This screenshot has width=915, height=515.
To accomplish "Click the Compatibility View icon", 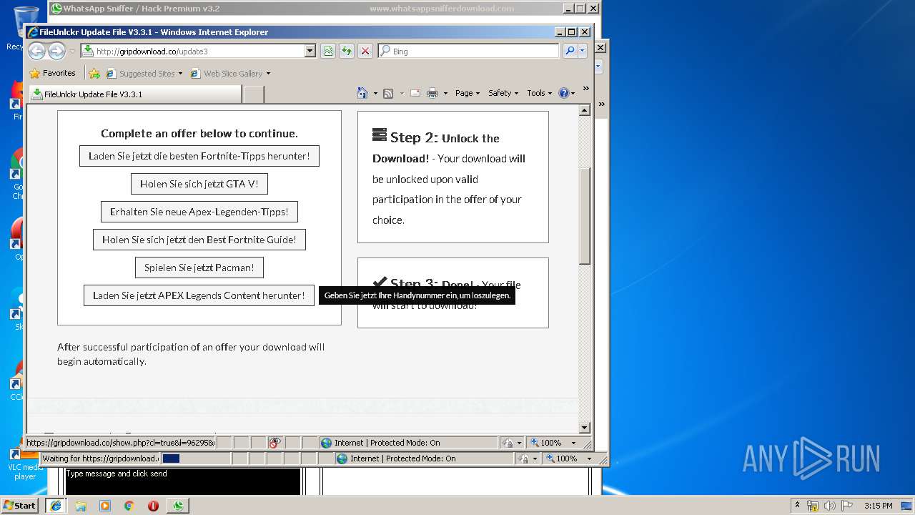I will coord(328,51).
